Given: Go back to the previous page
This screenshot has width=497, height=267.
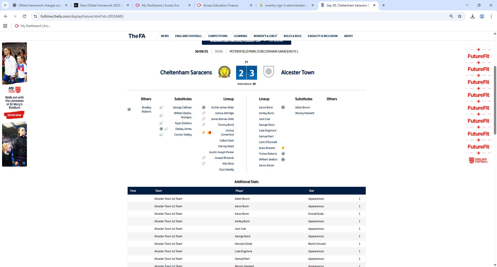Looking at the screenshot, I should [6, 16].
